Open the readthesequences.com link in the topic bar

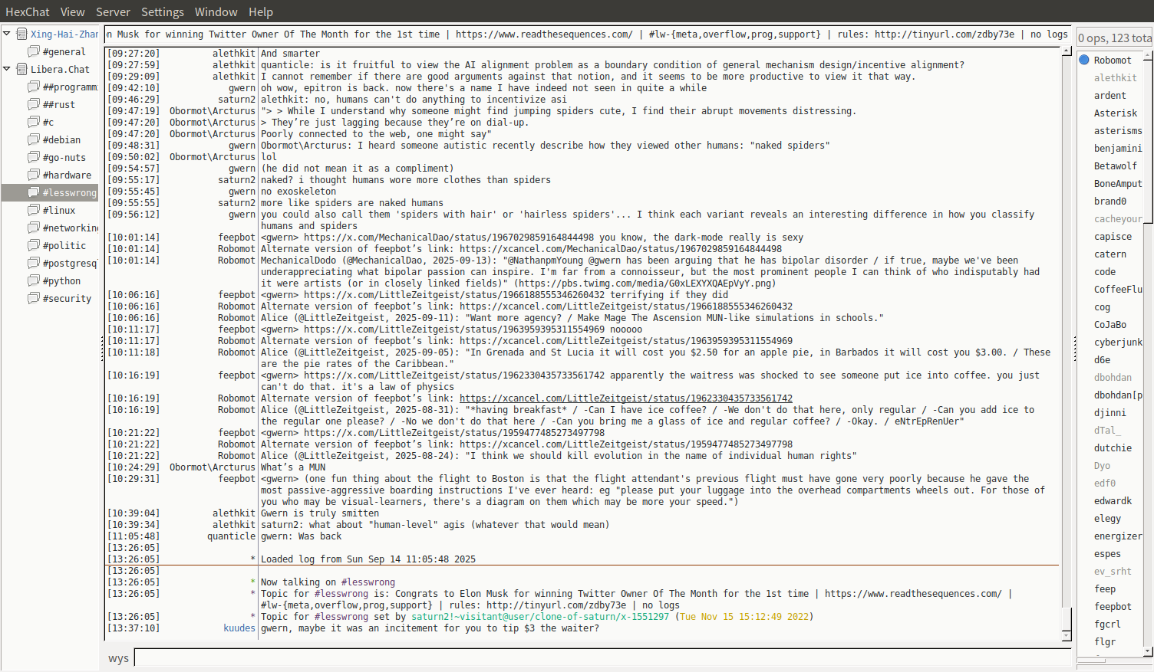click(544, 34)
